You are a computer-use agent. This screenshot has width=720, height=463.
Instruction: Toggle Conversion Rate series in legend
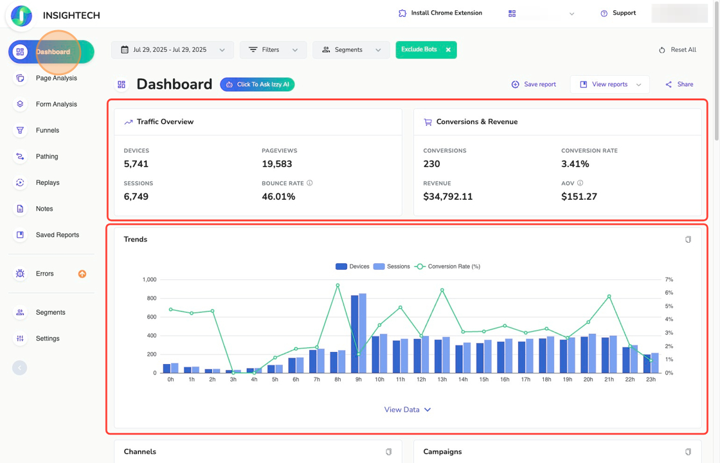click(x=447, y=266)
